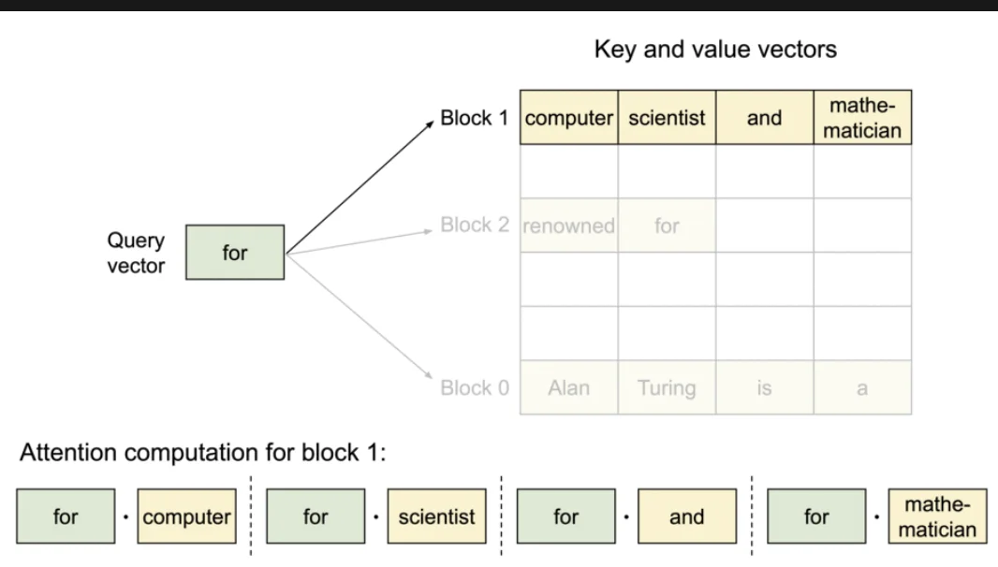The height and width of the screenshot is (567, 998).
Task: Select the faded "is" cell in Block 0
Action: point(764,387)
